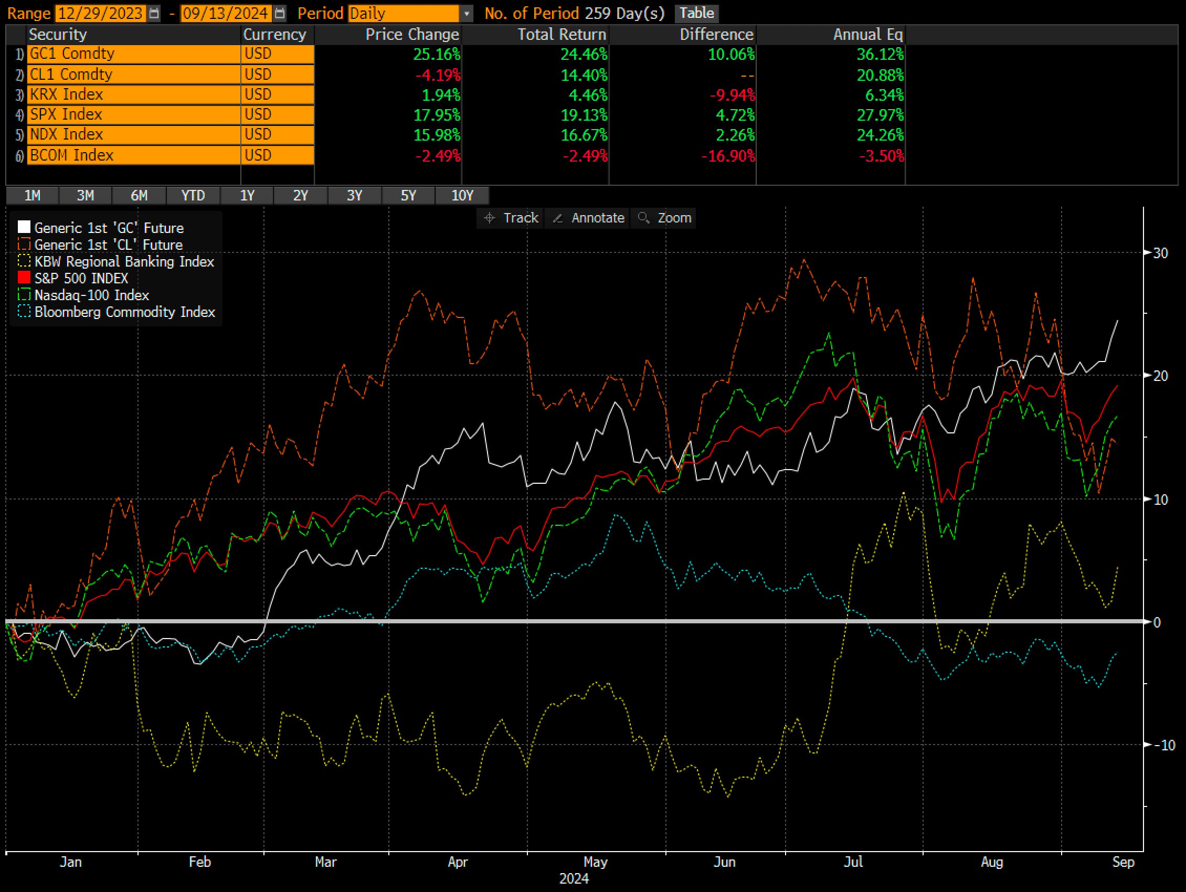This screenshot has height=892, width=1186.
Task: Click the -16.90% difference value
Action: (727, 156)
